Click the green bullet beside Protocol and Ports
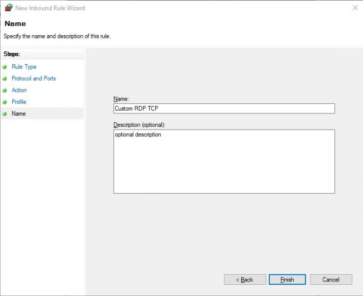Viewport: 363px width, 296px height. (5, 79)
